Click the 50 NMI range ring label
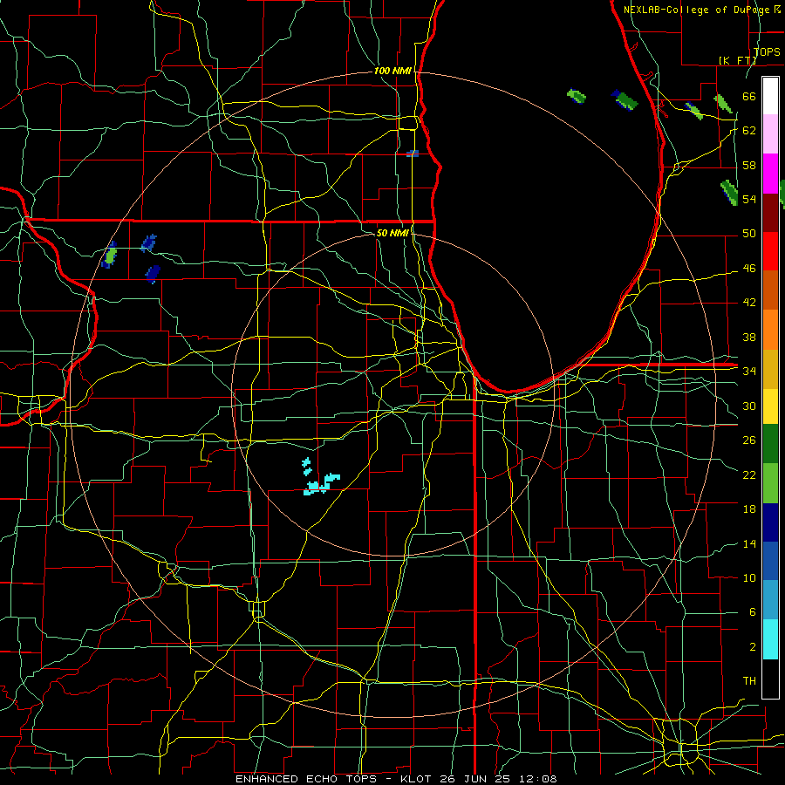Viewport: 785px width, 785px height. click(392, 233)
